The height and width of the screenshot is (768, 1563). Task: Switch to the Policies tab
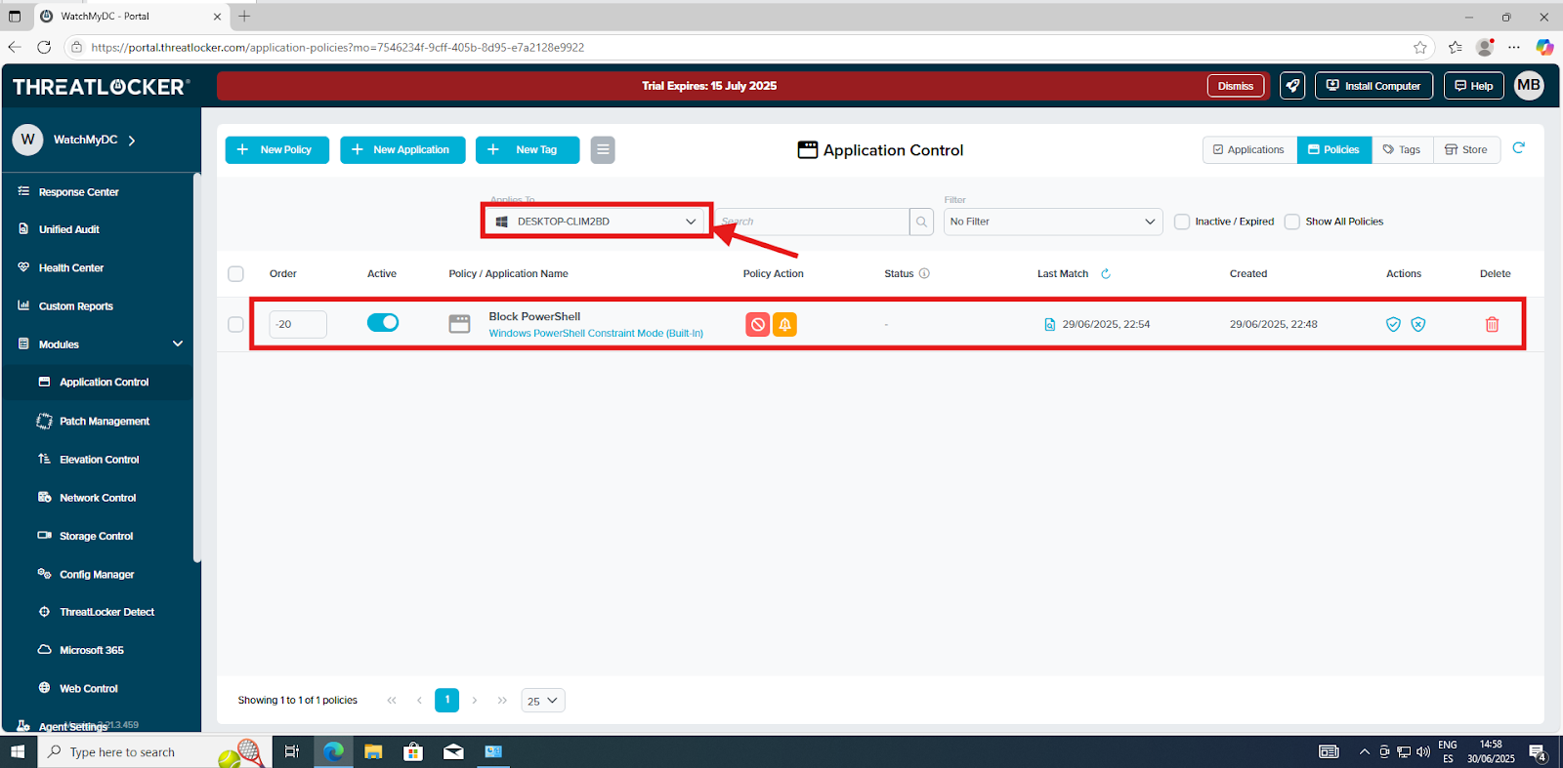(x=1334, y=149)
